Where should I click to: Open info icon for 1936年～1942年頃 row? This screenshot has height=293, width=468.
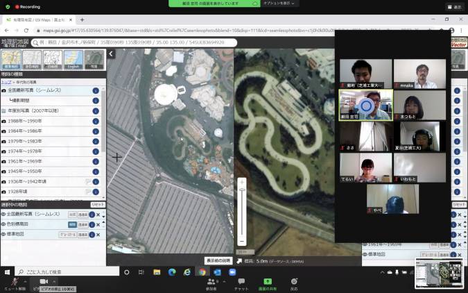coord(96,182)
